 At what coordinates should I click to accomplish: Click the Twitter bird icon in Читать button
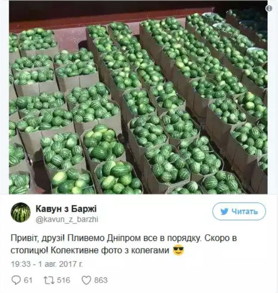[224, 211]
